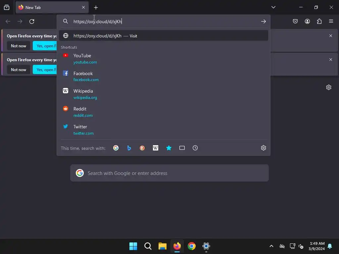
Task: Close the New Tab tab
Action: tap(83, 7)
